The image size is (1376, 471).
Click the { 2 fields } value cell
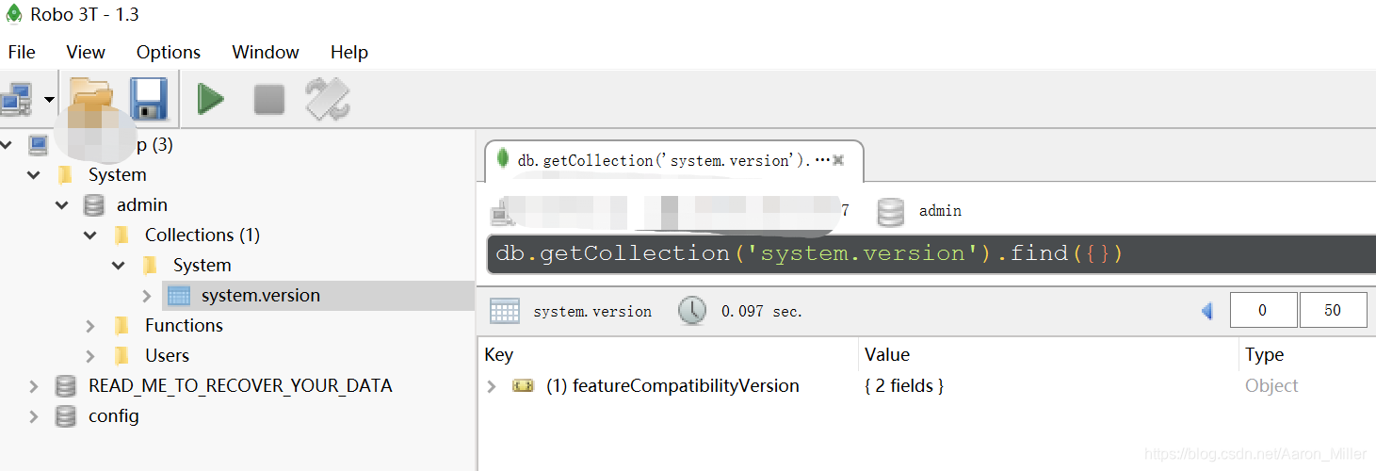(x=904, y=386)
